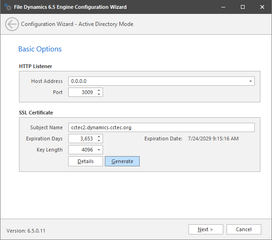Viewport: 272px width, 240px height.
Task: Cancel the configuration wizard
Action: [x=244, y=229]
